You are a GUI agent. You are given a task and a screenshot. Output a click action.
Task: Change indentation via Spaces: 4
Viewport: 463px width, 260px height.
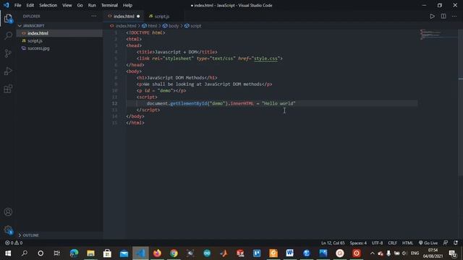[x=358, y=243]
